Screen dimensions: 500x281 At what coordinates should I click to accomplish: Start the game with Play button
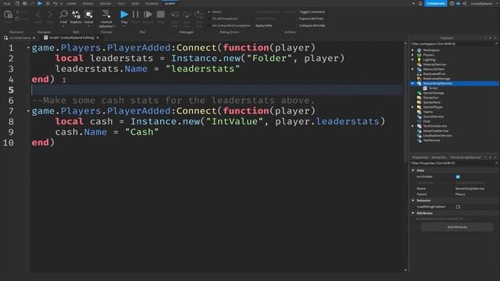click(x=124, y=14)
